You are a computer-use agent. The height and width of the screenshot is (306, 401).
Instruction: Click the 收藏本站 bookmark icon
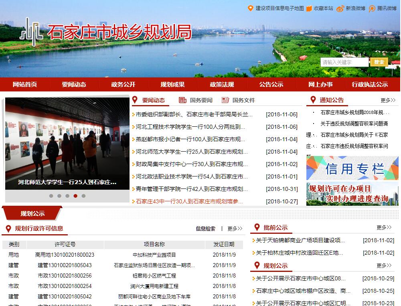point(309,8)
